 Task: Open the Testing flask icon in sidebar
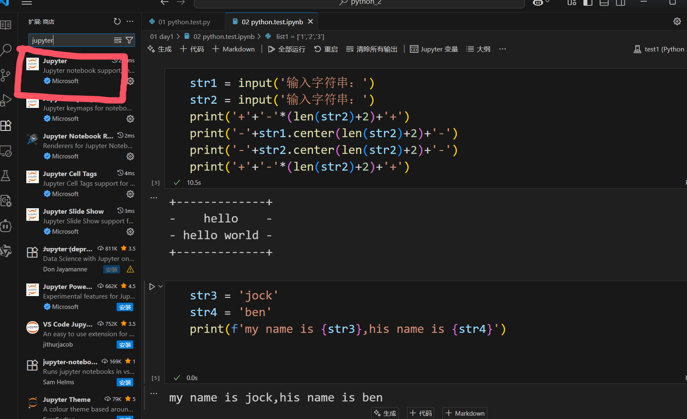point(6,175)
